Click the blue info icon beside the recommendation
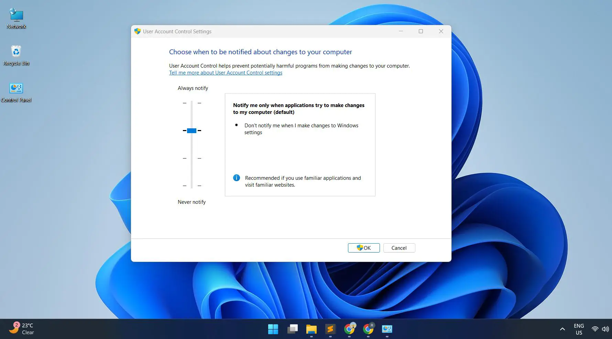Viewport: 612px width, 339px height. (236, 178)
